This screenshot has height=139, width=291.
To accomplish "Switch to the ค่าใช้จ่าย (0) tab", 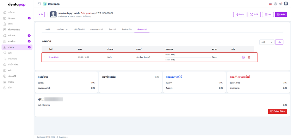I will tap(79, 29).
